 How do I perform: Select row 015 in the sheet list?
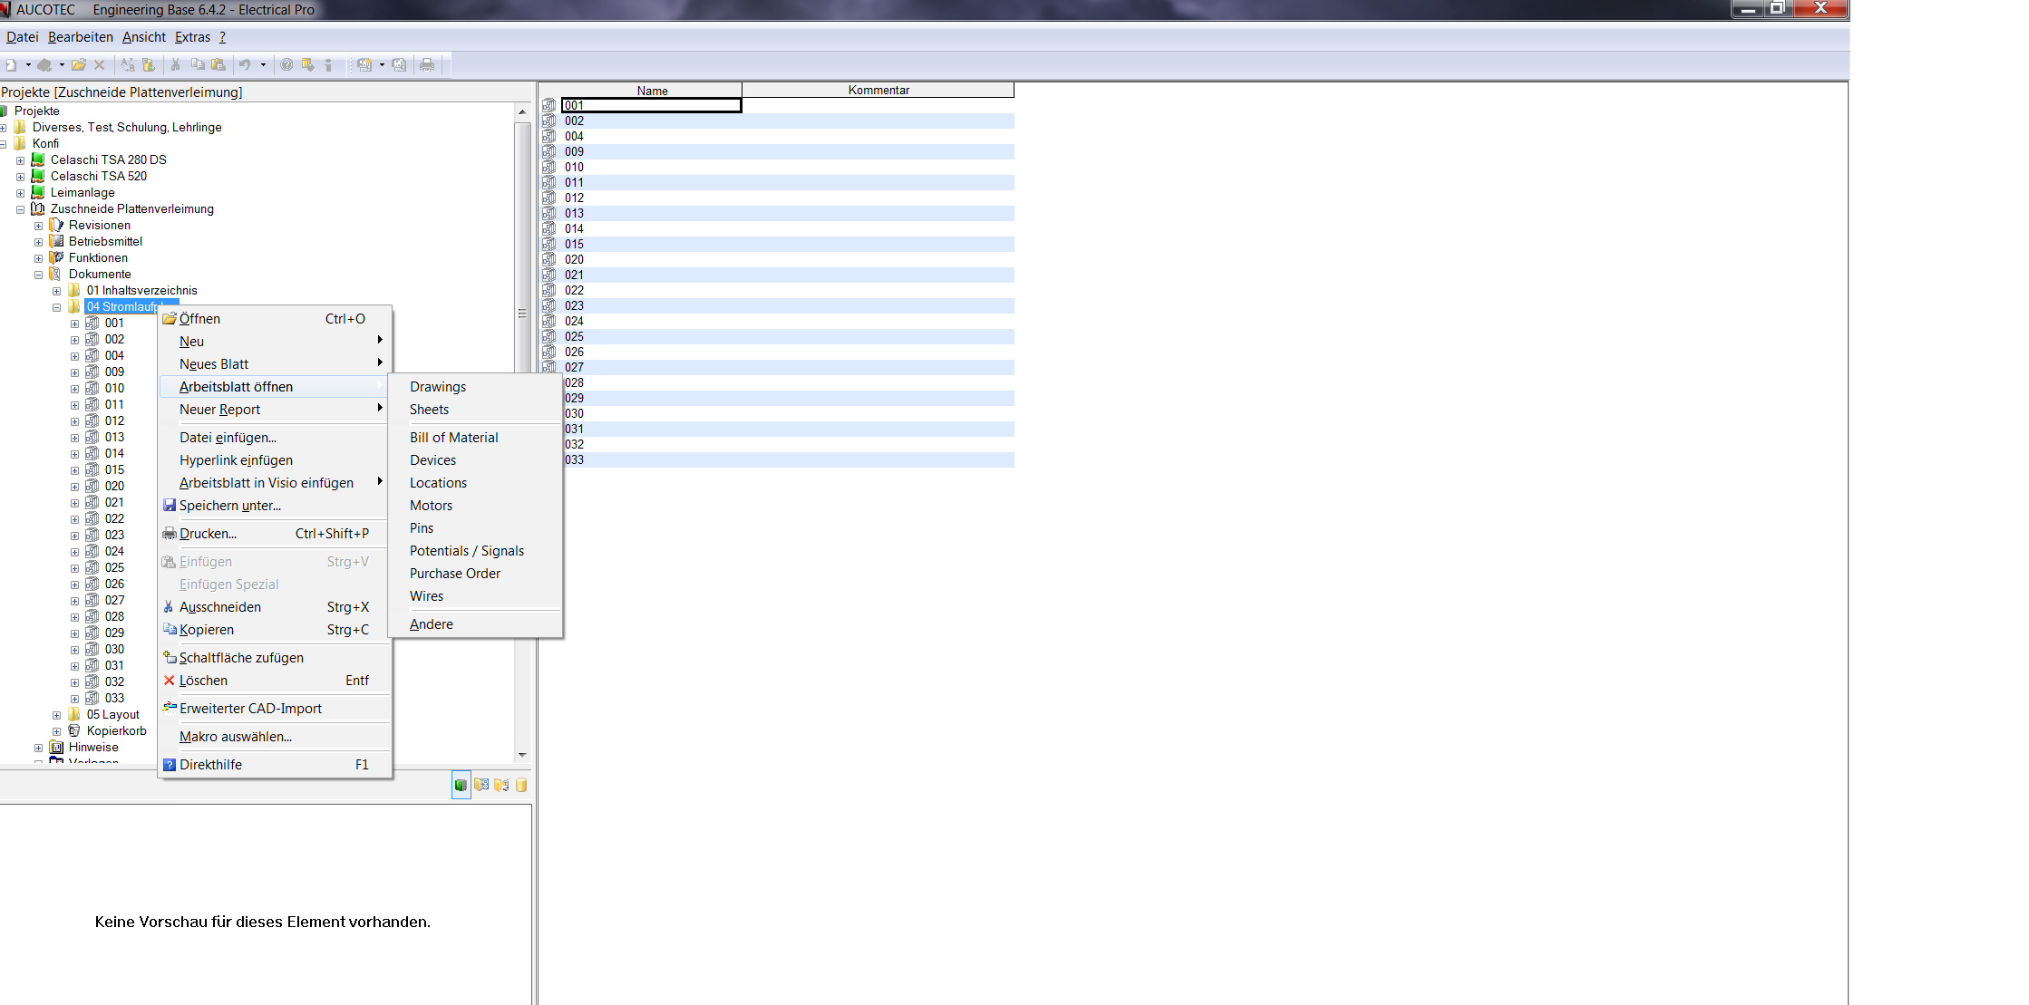(x=778, y=245)
